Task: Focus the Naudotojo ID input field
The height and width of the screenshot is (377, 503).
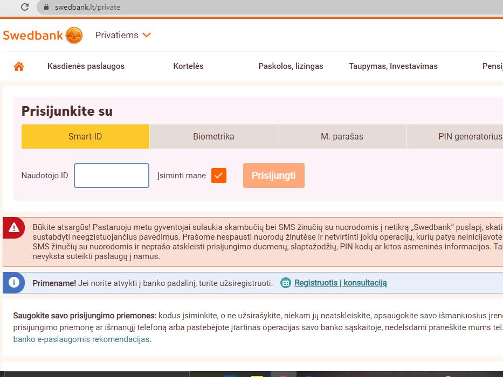Action: pyautogui.click(x=112, y=176)
